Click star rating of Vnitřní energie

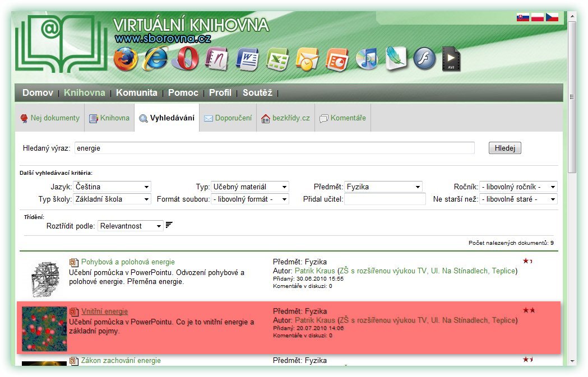pyautogui.click(x=529, y=310)
